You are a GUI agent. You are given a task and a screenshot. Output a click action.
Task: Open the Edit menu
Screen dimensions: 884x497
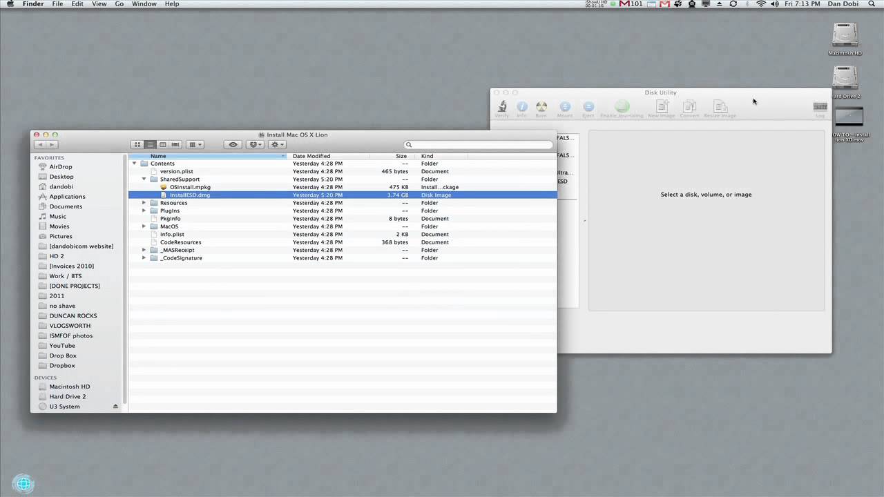(x=77, y=4)
